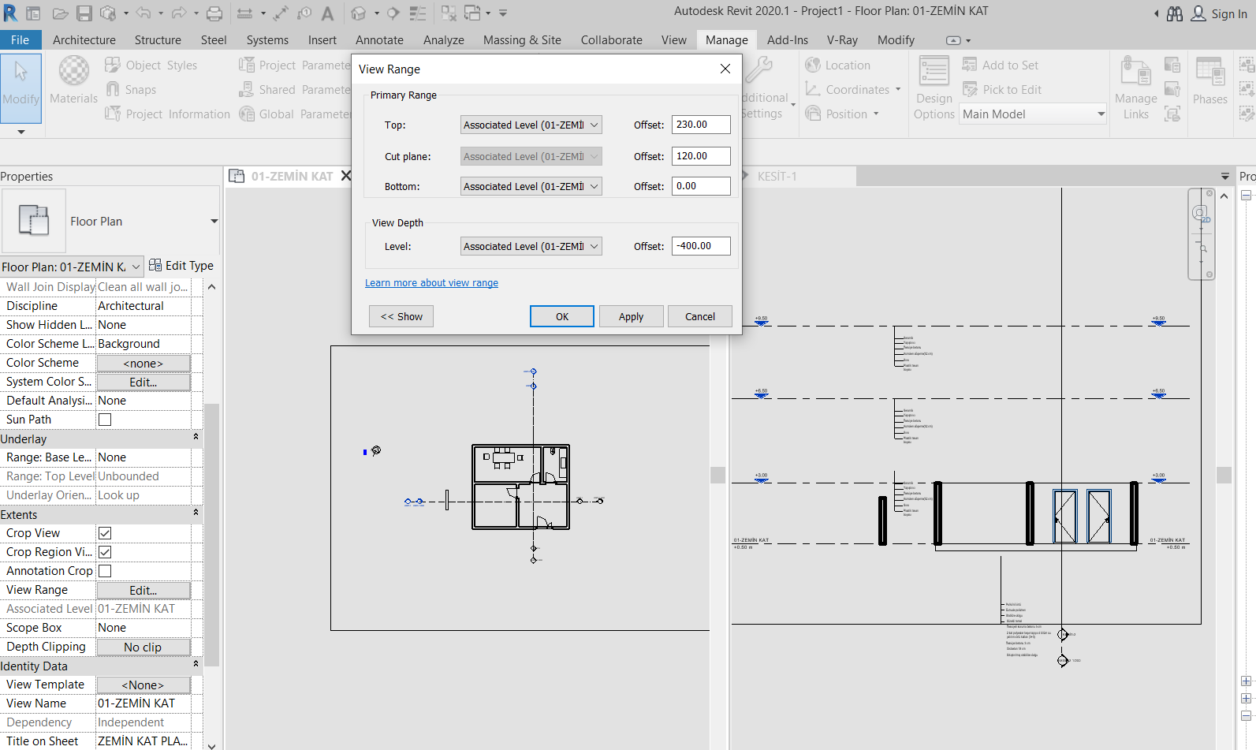This screenshot has width=1256, height=750.
Task: Click the Location tool
Action: coord(837,65)
